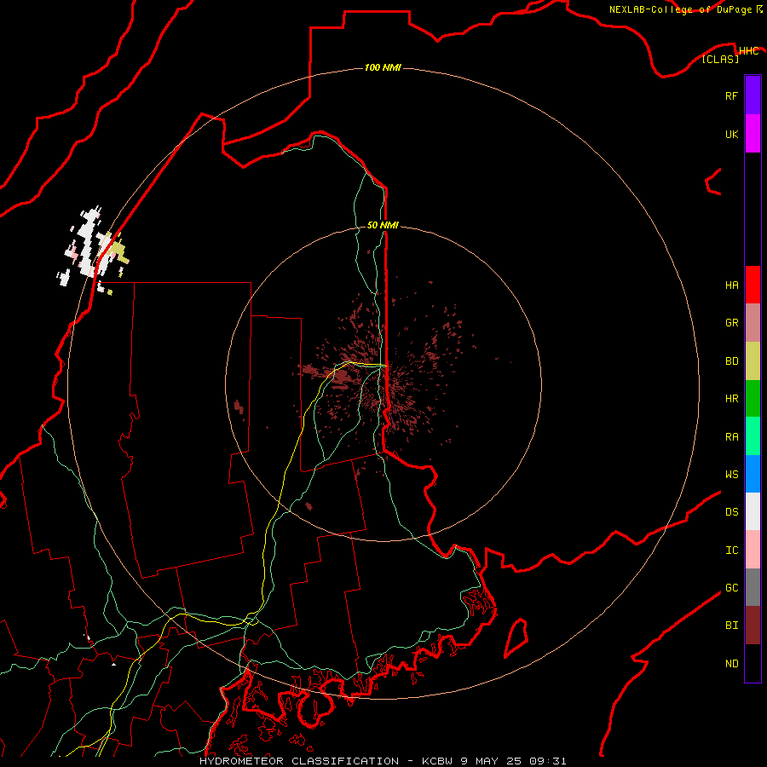
Task: Click the GC legend label
Action: point(731,587)
